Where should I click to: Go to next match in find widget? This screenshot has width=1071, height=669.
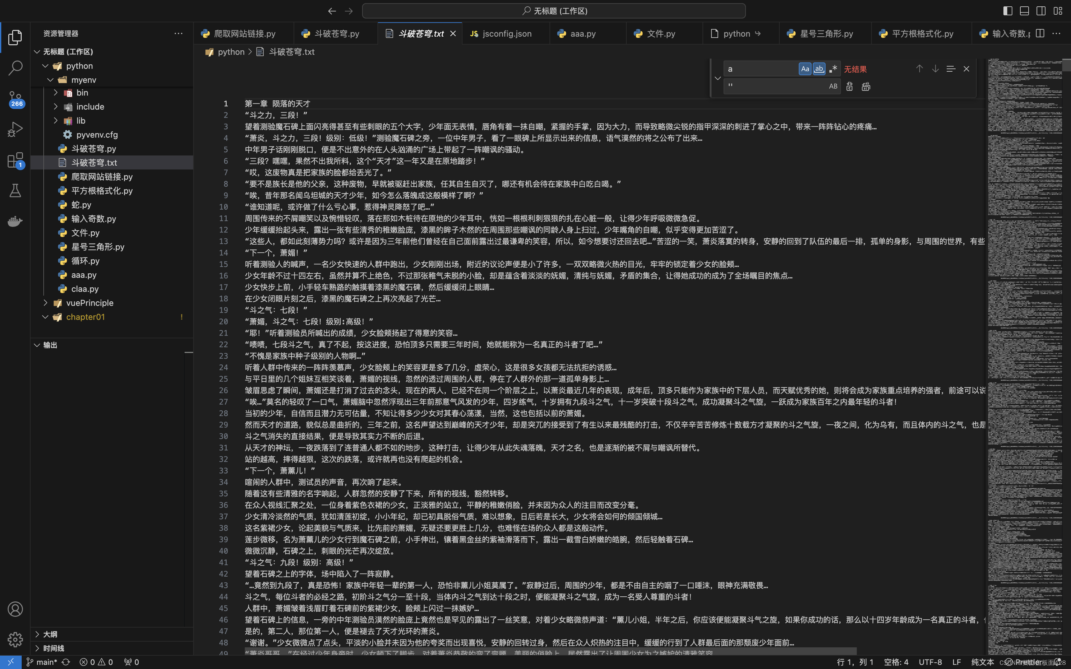point(935,69)
